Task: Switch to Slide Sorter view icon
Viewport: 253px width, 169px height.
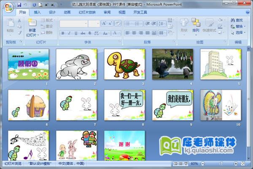Action: point(181,164)
